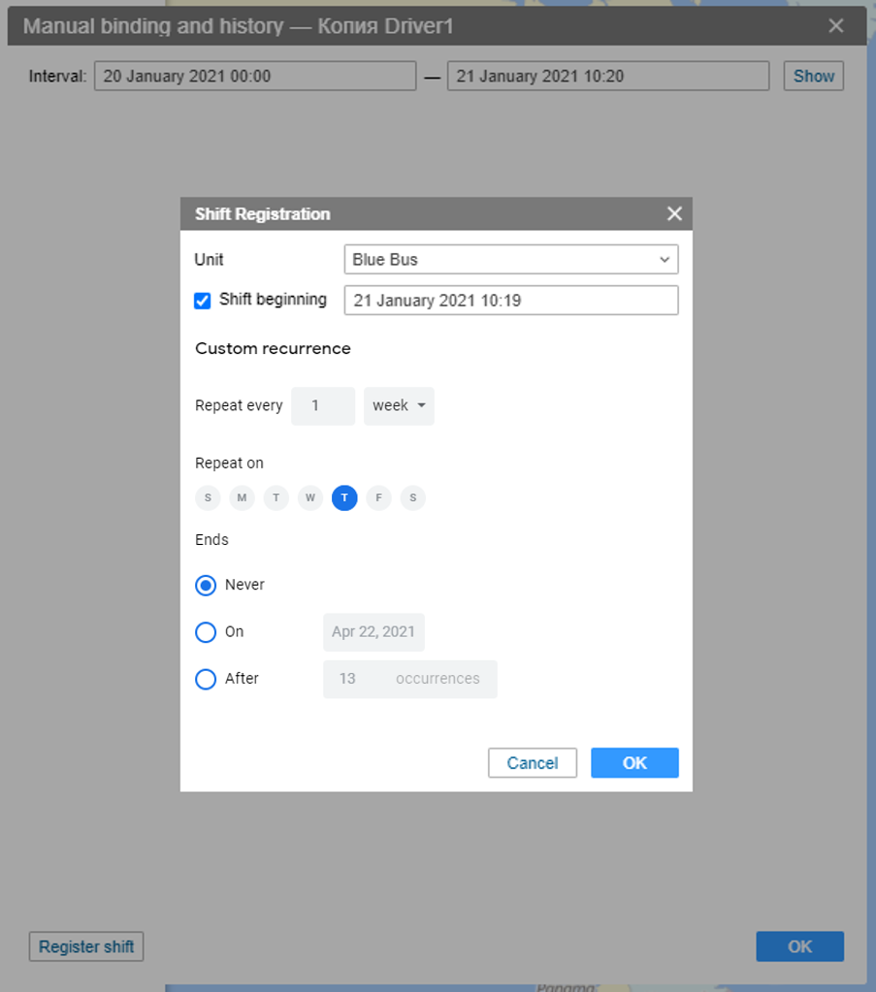Click the Show button next to interval
This screenshot has width=876, height=992.
[x=813, y=76]
